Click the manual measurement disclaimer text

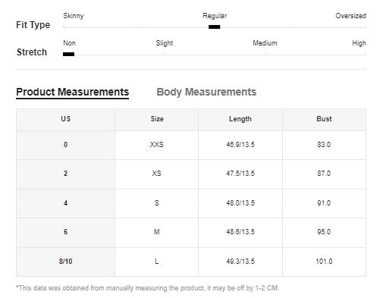click(148, 288)
